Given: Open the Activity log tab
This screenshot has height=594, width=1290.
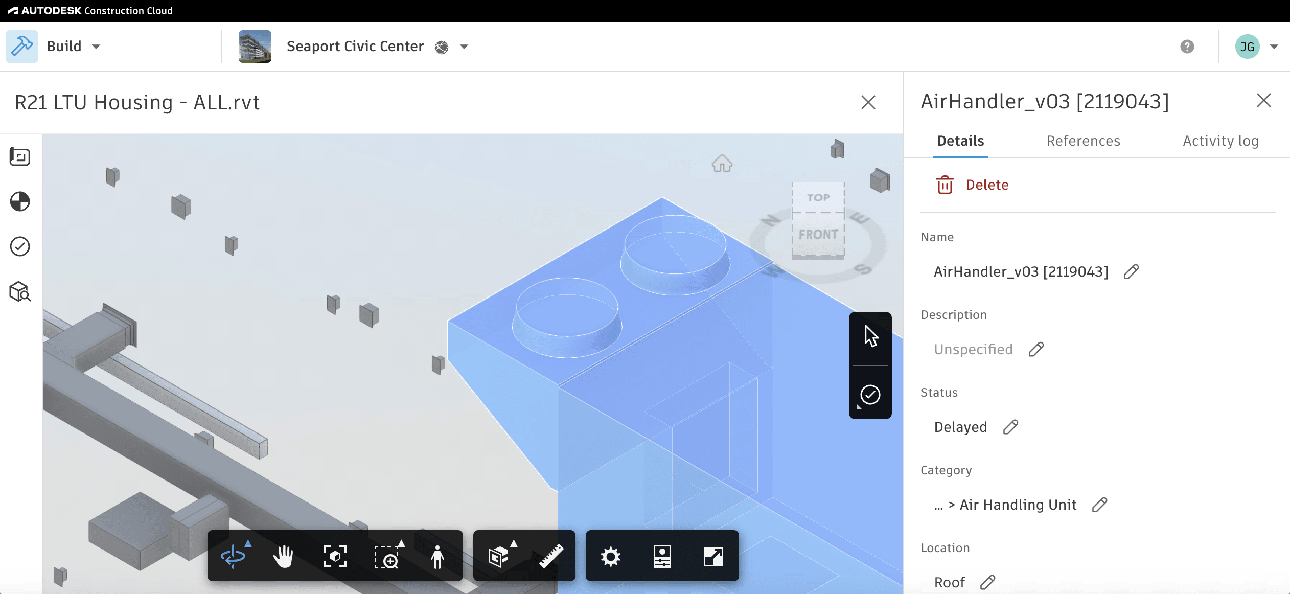Looking at the screenshot, I should [x=1220, y=141].
